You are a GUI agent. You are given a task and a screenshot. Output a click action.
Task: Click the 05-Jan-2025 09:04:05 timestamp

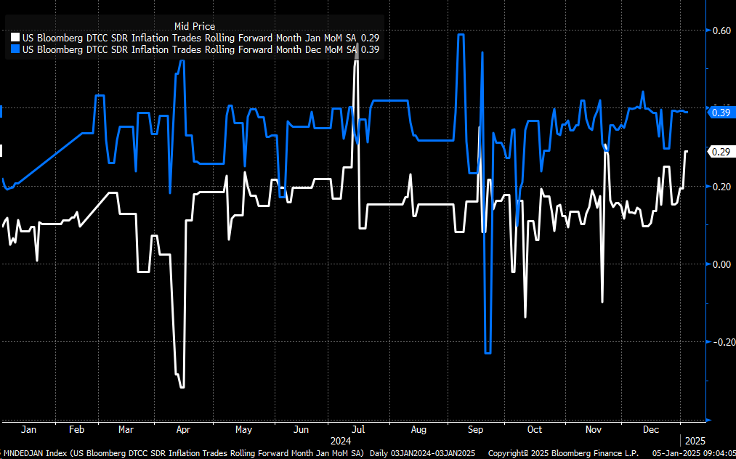pyautogui.click(x=695, y=453)
